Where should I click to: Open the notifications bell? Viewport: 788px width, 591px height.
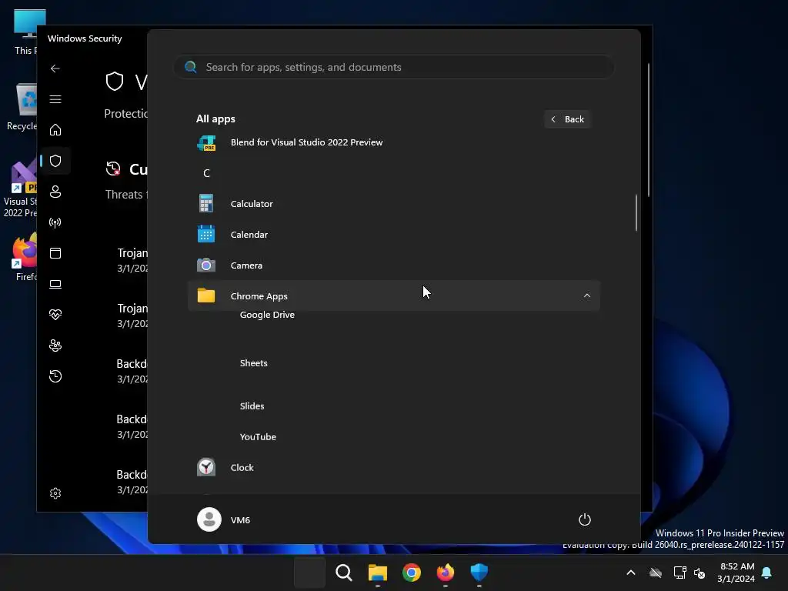point(767,573)
